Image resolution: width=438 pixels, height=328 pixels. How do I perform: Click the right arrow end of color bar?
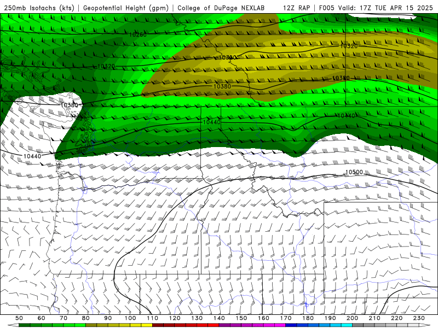(x=425, y=325)
